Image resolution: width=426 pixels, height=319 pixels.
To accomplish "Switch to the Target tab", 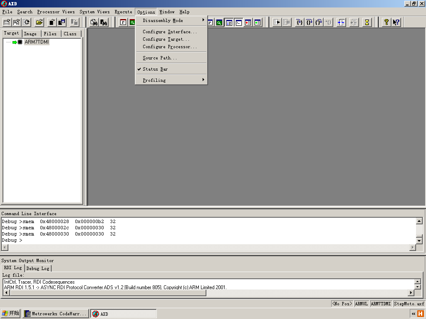I will [x=11, y=33].
